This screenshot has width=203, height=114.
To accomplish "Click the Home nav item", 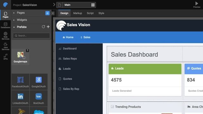I will pyautogui.click(x=68, y=37).
